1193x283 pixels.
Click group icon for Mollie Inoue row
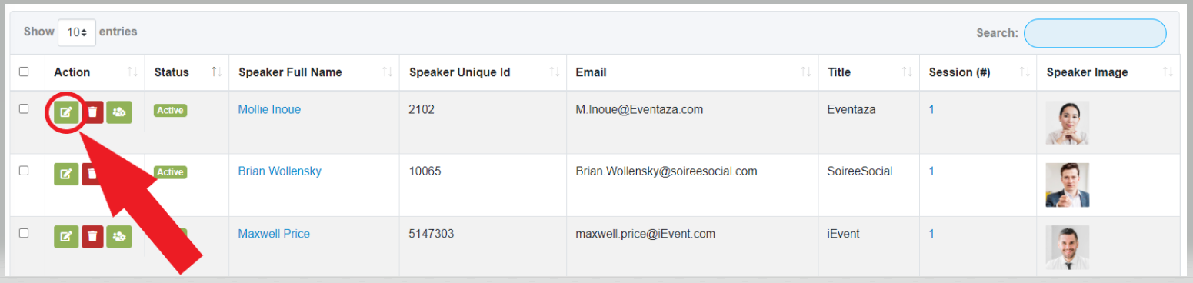(119, 112)
